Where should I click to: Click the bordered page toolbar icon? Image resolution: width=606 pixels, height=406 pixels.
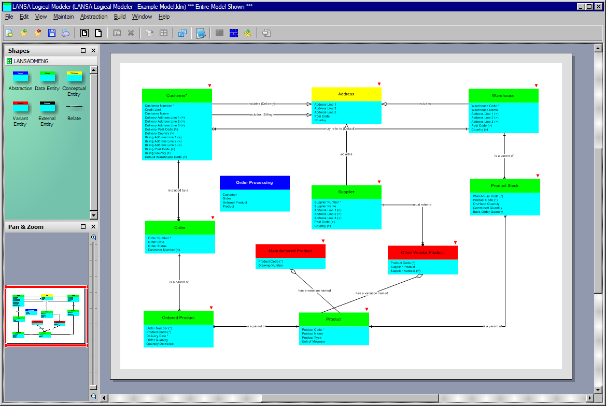[x=84, y=33]
